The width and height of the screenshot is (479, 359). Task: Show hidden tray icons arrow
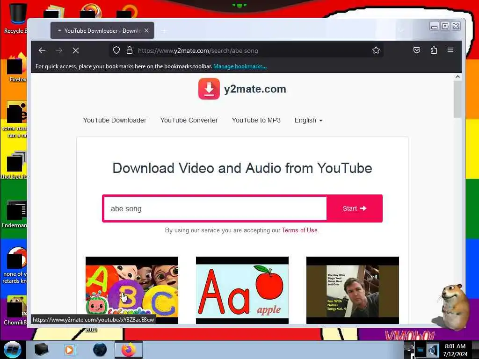pos(408,350)
